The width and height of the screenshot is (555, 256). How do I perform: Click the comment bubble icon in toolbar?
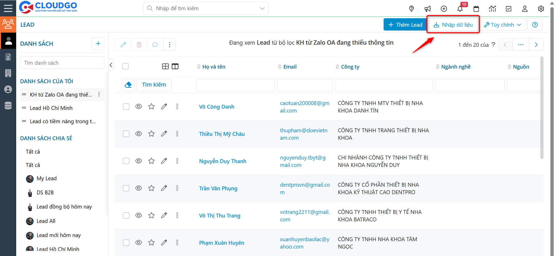coord(155,45)
